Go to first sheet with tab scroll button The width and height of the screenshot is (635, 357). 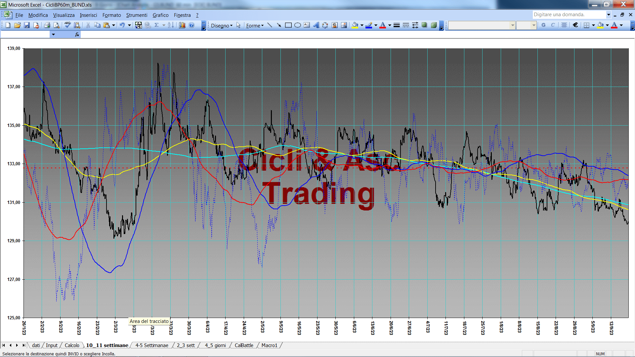[x=4, y=345]
